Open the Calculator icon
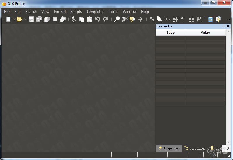The height and width of the screenshot is (160, 233). [x=210, y=19]
